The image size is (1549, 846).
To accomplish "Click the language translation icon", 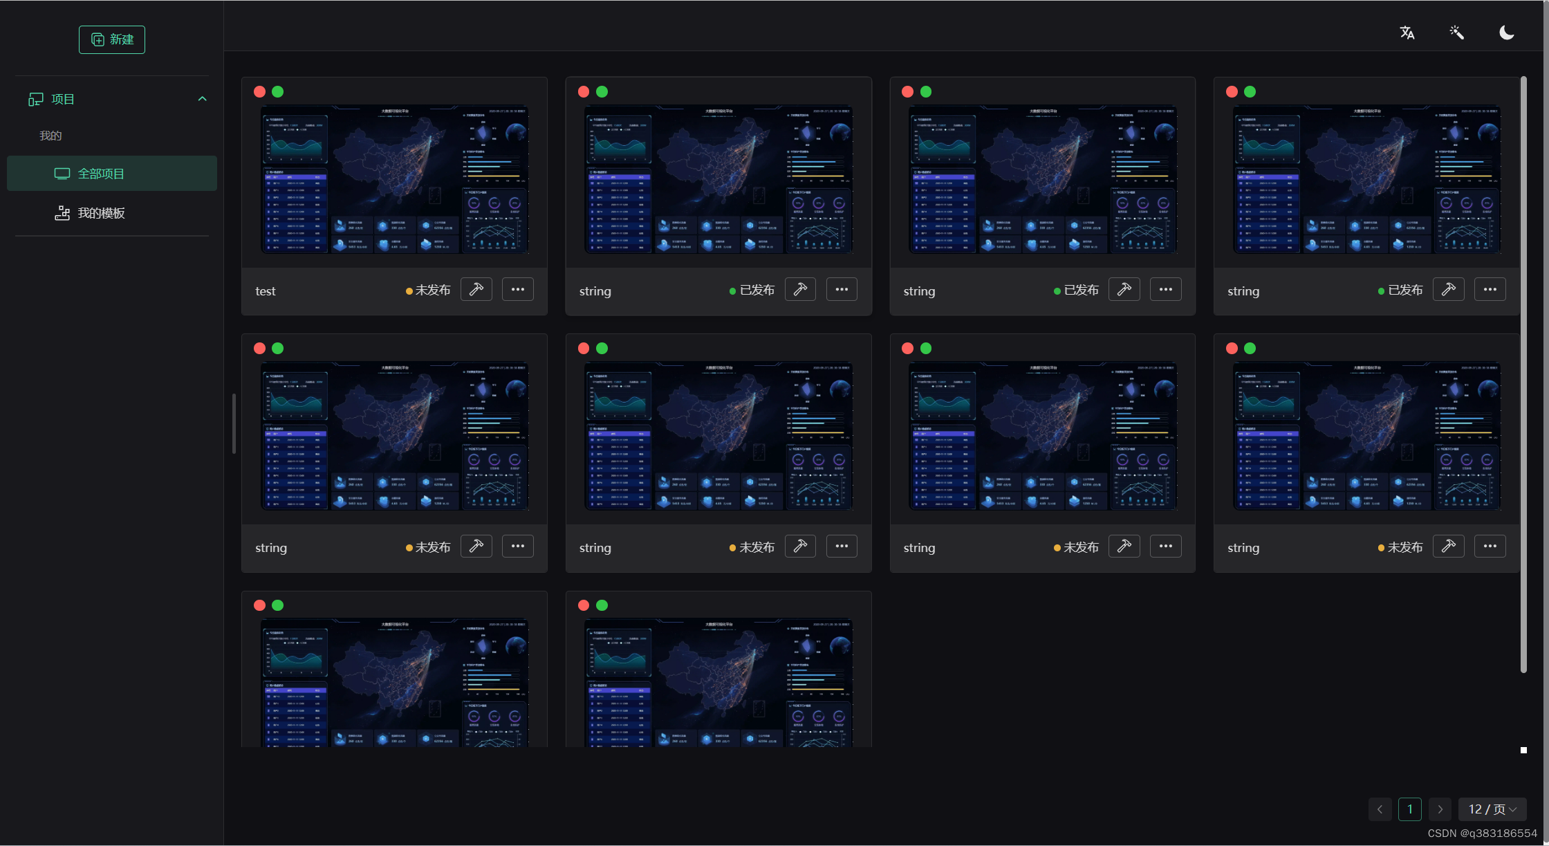I will coord(1407,33).
